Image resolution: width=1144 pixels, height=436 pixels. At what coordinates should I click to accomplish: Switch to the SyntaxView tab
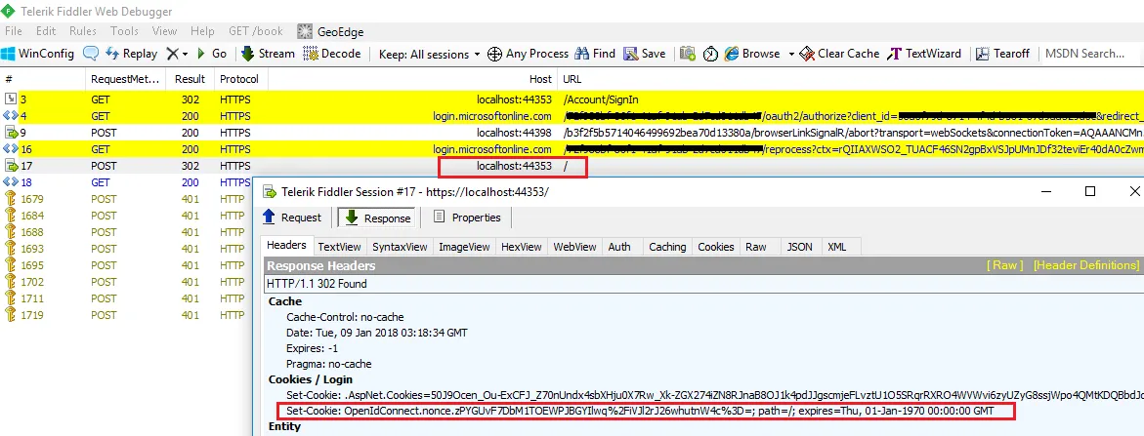(400, 247)
